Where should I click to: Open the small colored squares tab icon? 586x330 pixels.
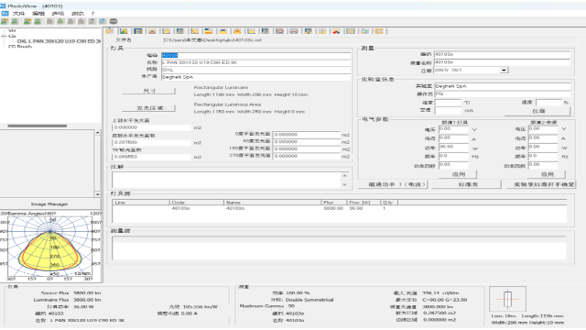364,31
